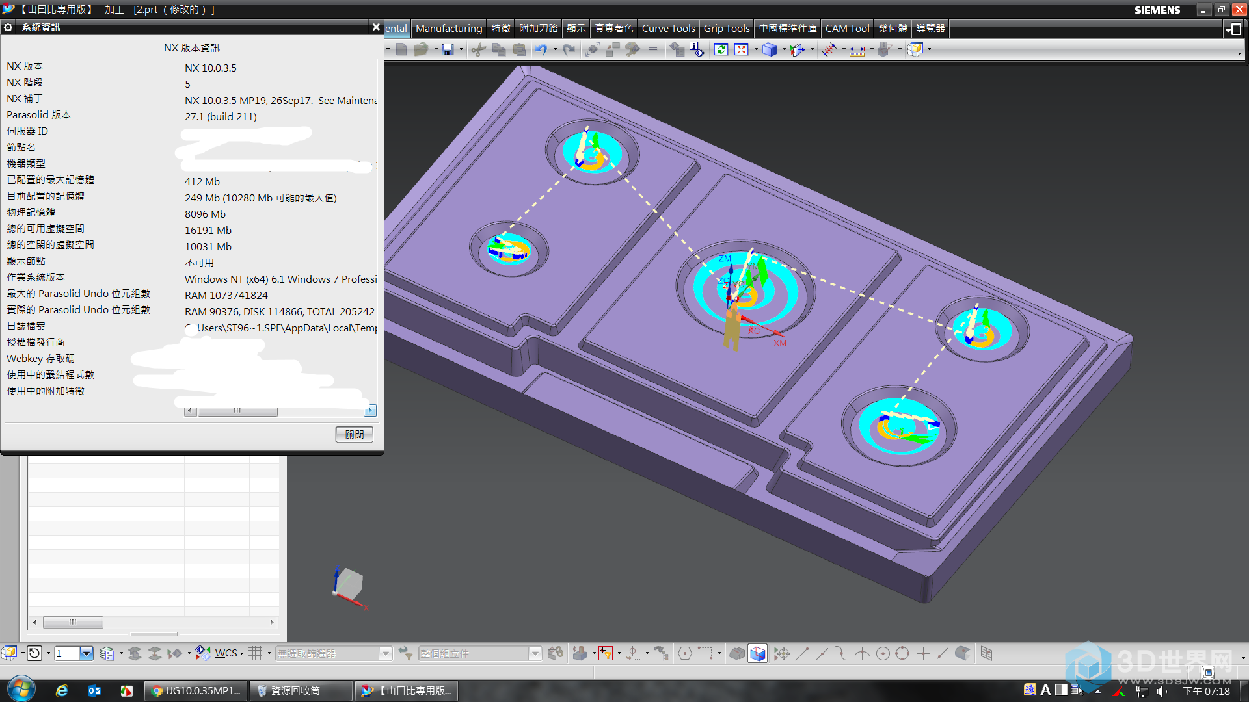The width and height of the screenshot is (1249, 702).
Task: Open the UG10.0.35MP1 Chrome taskbar button
Action: [196, 690]
